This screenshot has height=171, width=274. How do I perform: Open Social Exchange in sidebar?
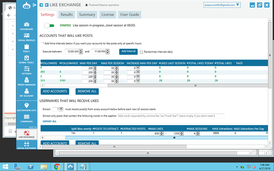27,145
